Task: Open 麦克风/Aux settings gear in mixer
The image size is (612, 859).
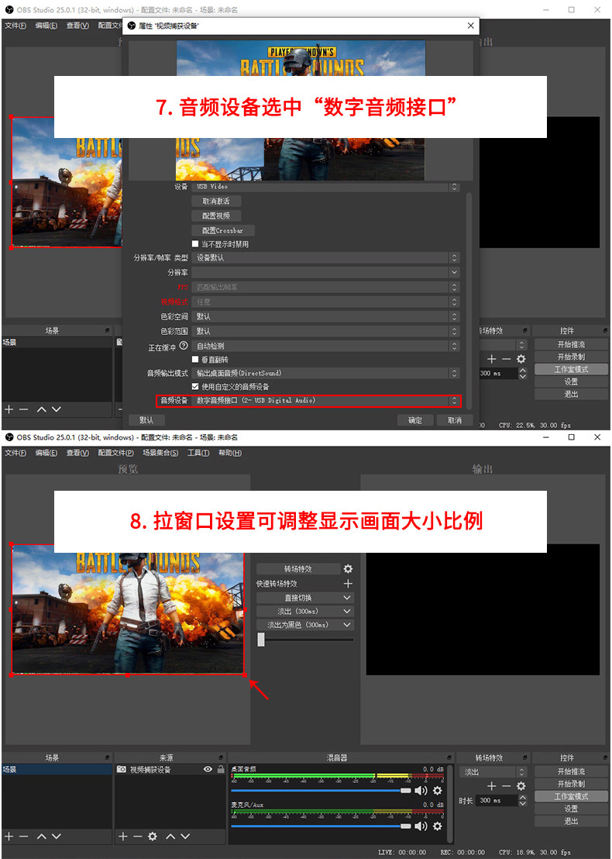Action: 438,826
